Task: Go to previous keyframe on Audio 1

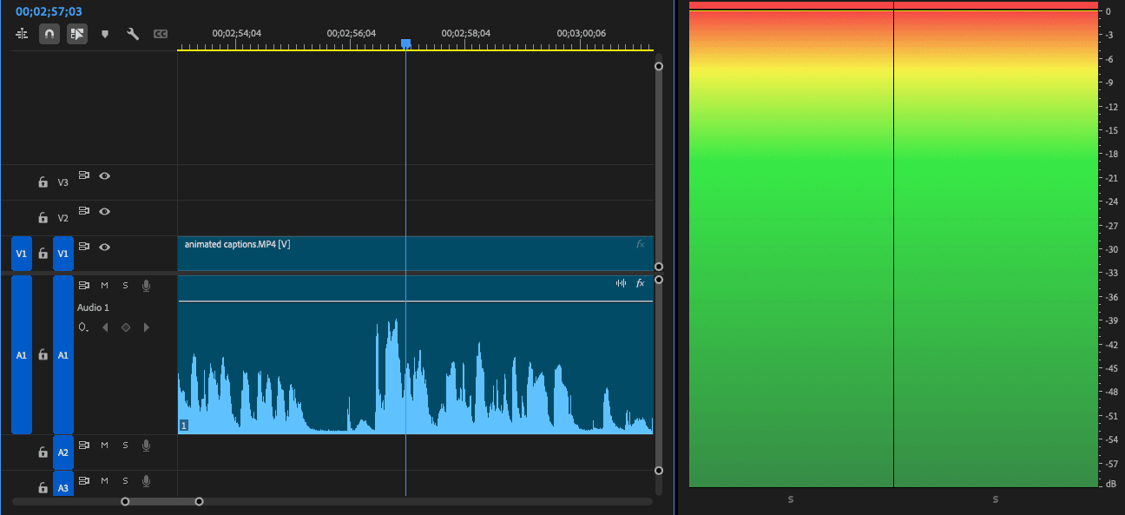Action: [x=105, y=327]
